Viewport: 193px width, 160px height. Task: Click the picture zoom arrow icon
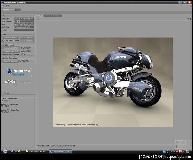click(x=191, y=19)
